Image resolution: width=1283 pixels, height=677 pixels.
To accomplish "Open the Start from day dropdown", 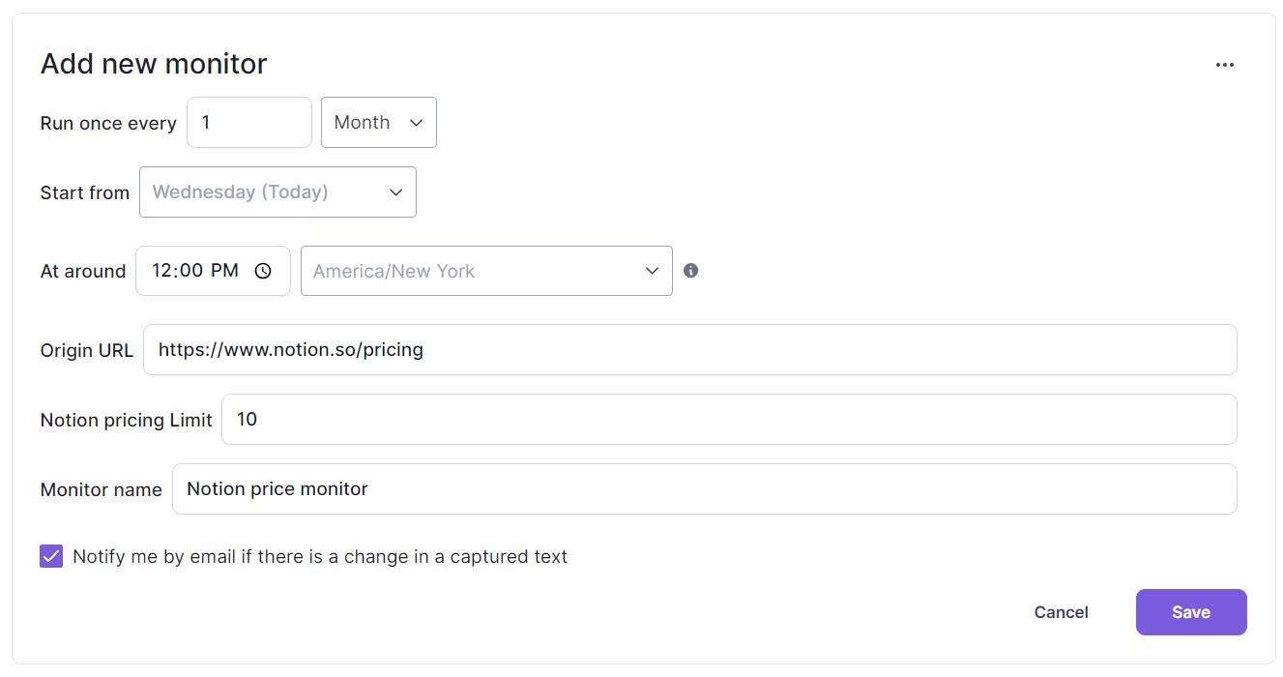I will (277, 192).
